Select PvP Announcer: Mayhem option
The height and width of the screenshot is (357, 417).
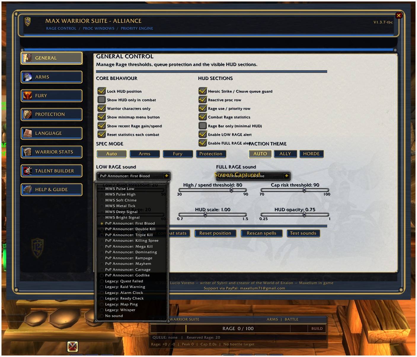(132, 264)
